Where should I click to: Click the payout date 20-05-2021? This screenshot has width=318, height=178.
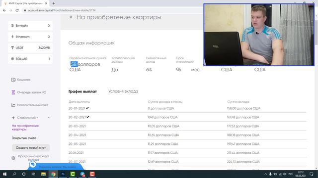point(77,144)
